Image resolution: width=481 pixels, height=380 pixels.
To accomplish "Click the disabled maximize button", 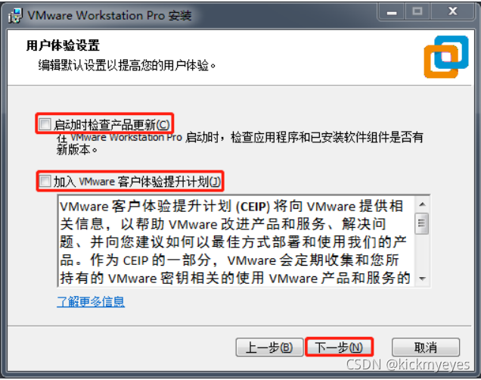I will tap(417, 12).
